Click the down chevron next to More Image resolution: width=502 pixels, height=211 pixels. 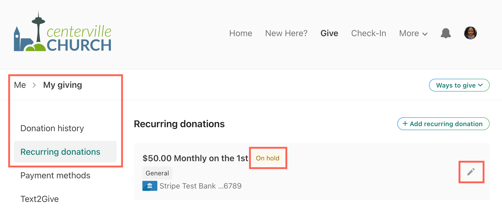click(425, 34)
